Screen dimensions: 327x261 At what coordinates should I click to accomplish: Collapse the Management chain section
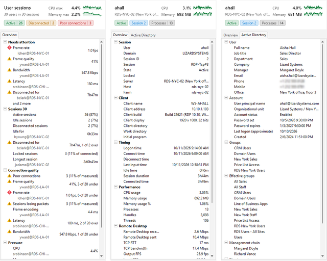(x=226, y=243)
